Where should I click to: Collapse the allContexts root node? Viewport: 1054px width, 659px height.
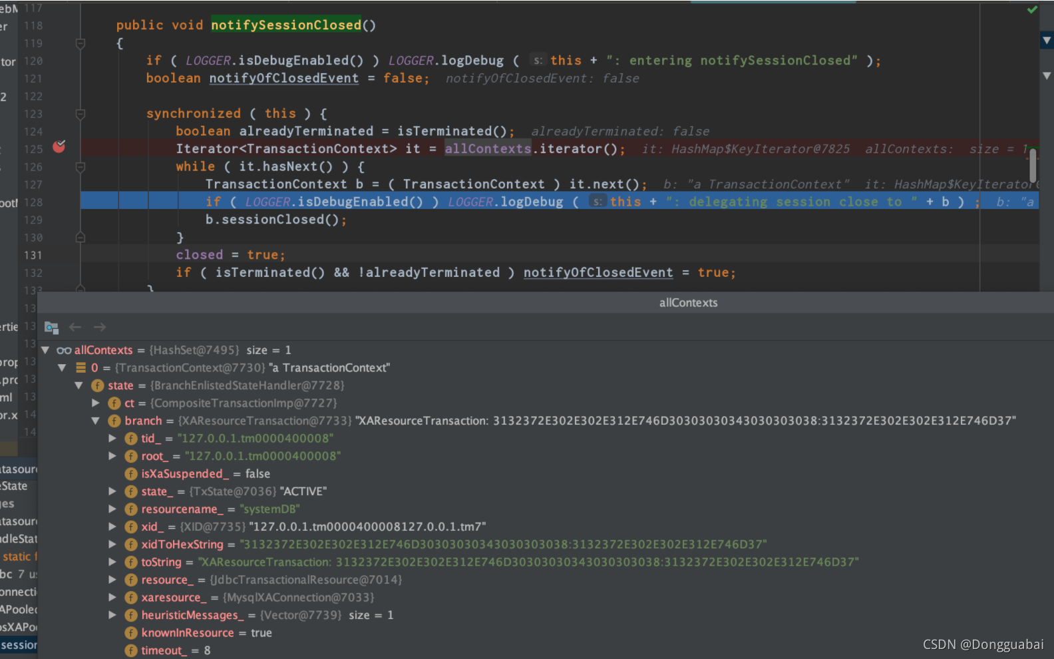click(45, 350)
